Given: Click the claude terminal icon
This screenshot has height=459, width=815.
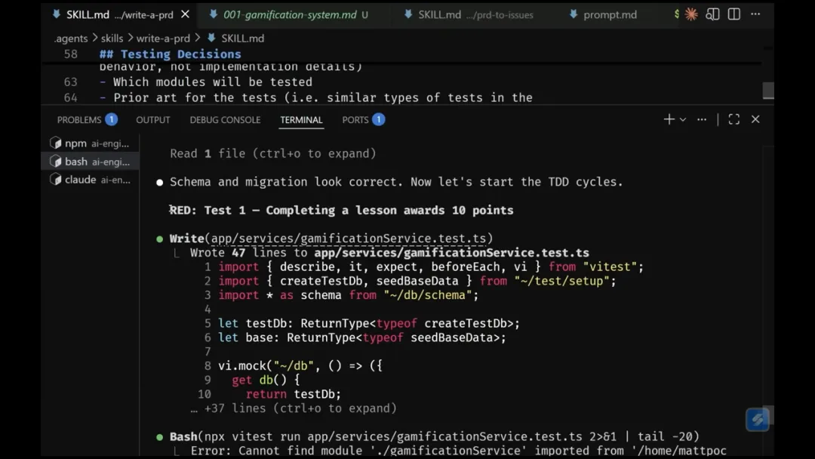Looking at the screenshot, I should (x=56, y=180).
